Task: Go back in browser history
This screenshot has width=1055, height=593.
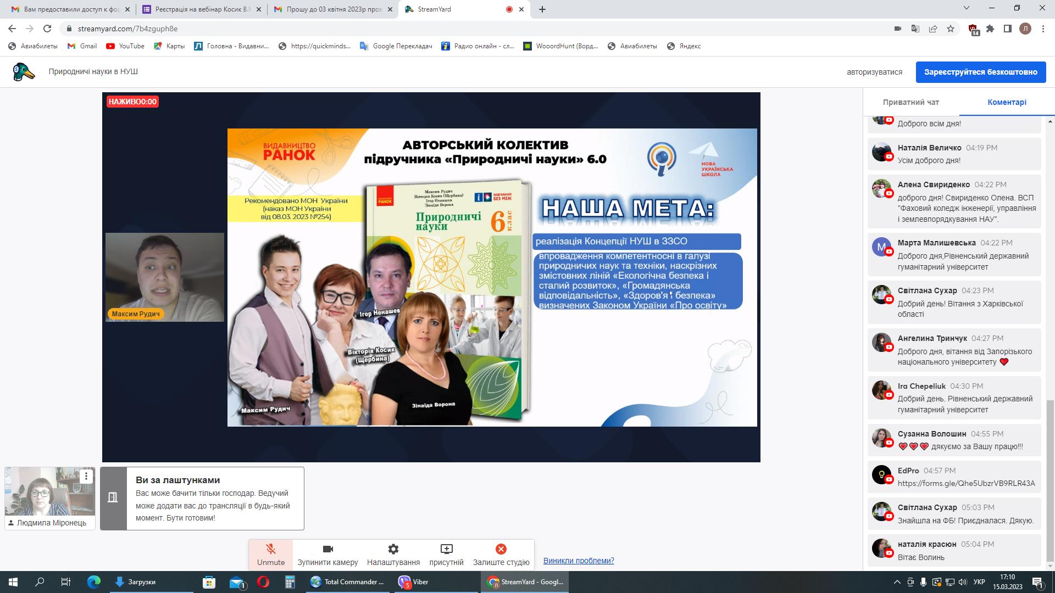Action: (12, 29)
